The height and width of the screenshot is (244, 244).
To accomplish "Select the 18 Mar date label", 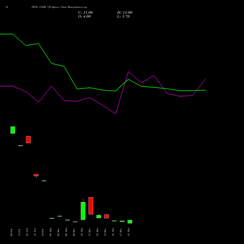I will tap(128, 232).
